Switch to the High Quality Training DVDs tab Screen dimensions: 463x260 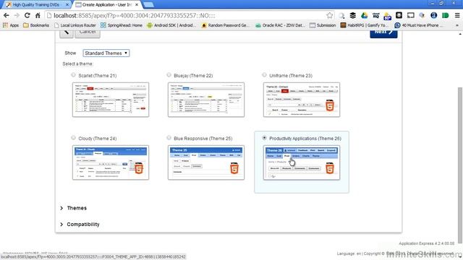click(36, 5)
